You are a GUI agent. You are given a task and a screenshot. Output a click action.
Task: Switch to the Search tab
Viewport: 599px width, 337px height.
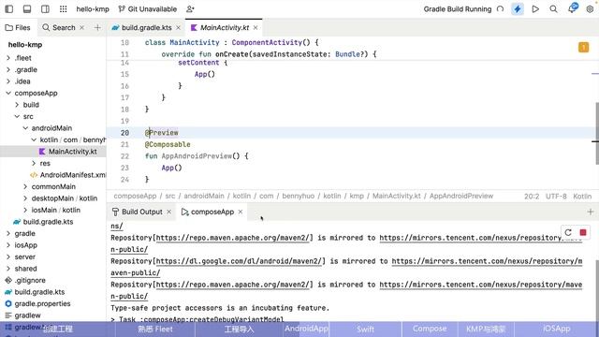point(59,27)
